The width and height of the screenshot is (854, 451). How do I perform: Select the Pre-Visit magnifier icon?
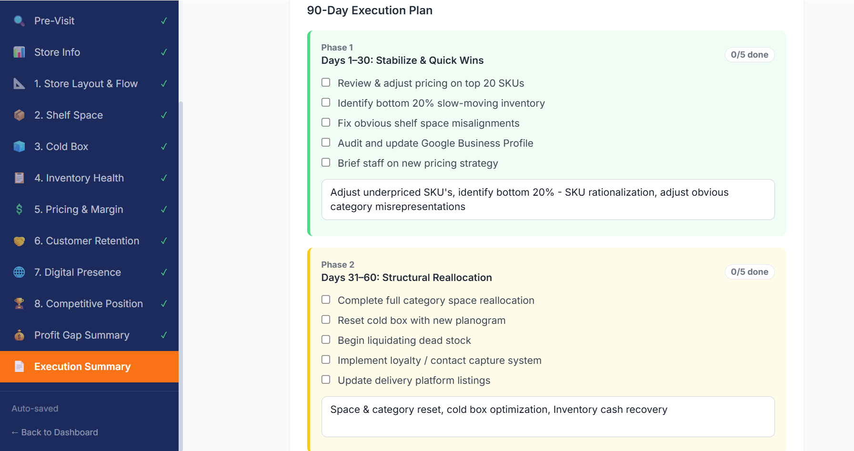(19, 20)
